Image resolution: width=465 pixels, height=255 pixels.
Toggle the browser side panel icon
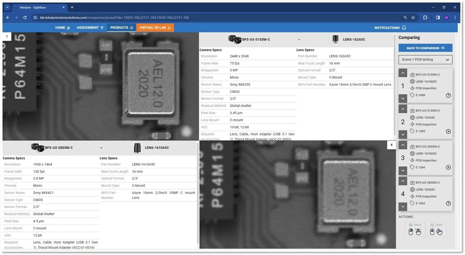(437, 17)
